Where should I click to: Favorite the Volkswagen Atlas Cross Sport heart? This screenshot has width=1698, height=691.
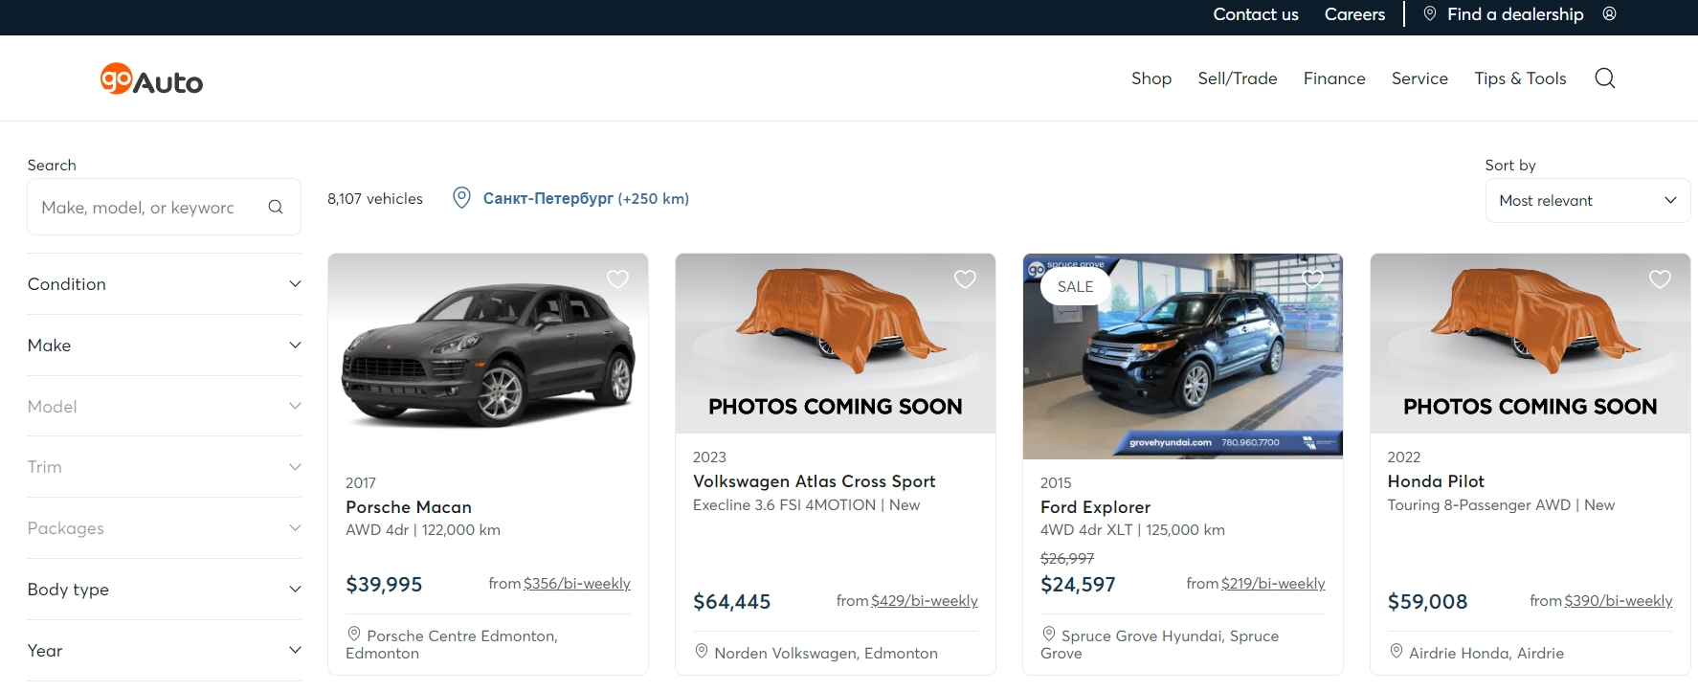[x=966, y=279]
